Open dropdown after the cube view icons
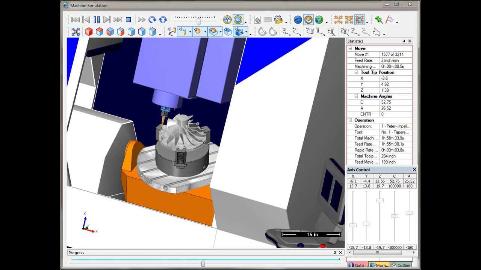This screenshot has height=270, width=481. [160, 34]
